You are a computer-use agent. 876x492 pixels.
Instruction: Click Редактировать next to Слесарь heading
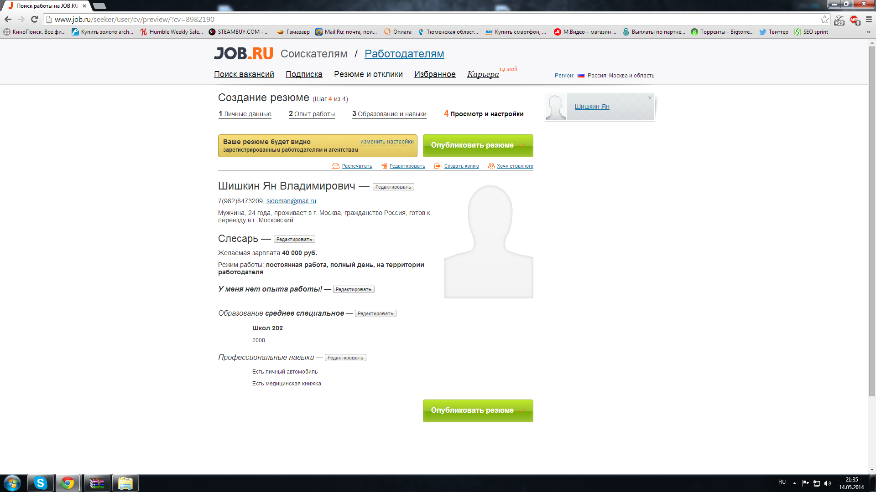tap(294, 240)
